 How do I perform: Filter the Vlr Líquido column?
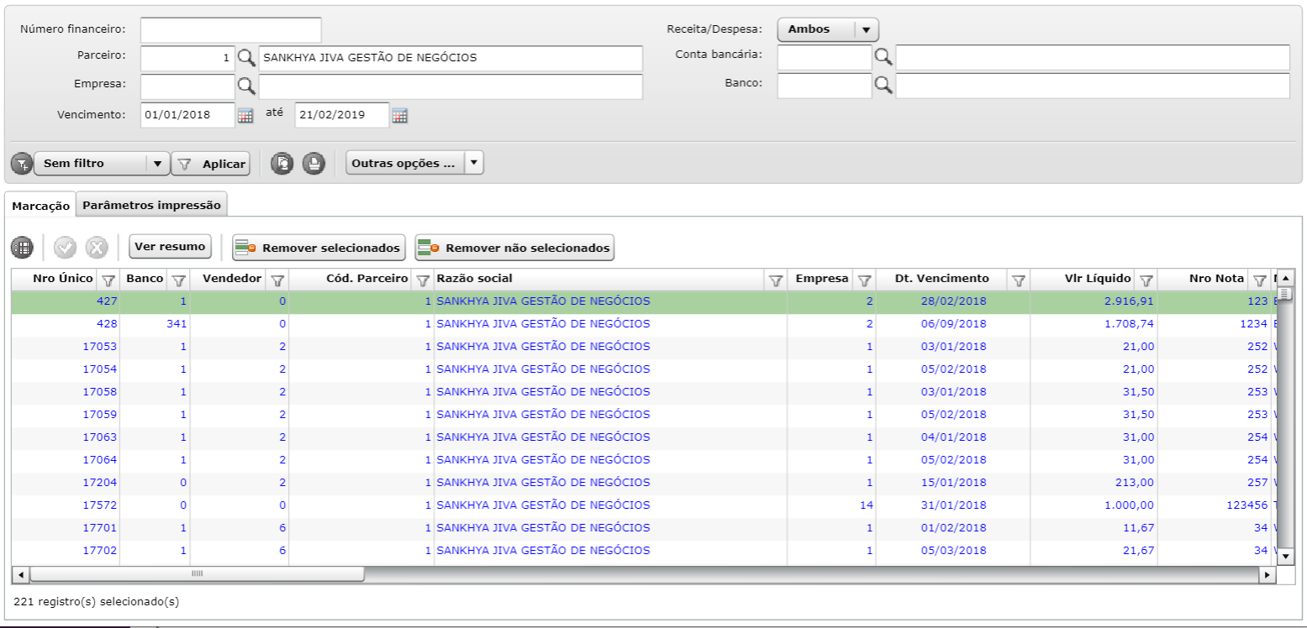[1145, 280]
